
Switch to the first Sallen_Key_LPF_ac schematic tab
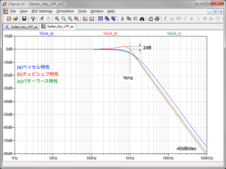pos(21,27)
